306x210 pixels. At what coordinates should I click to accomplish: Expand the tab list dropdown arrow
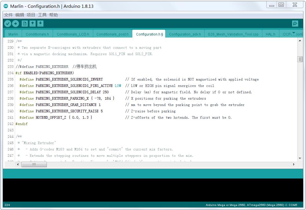(294, 33)
